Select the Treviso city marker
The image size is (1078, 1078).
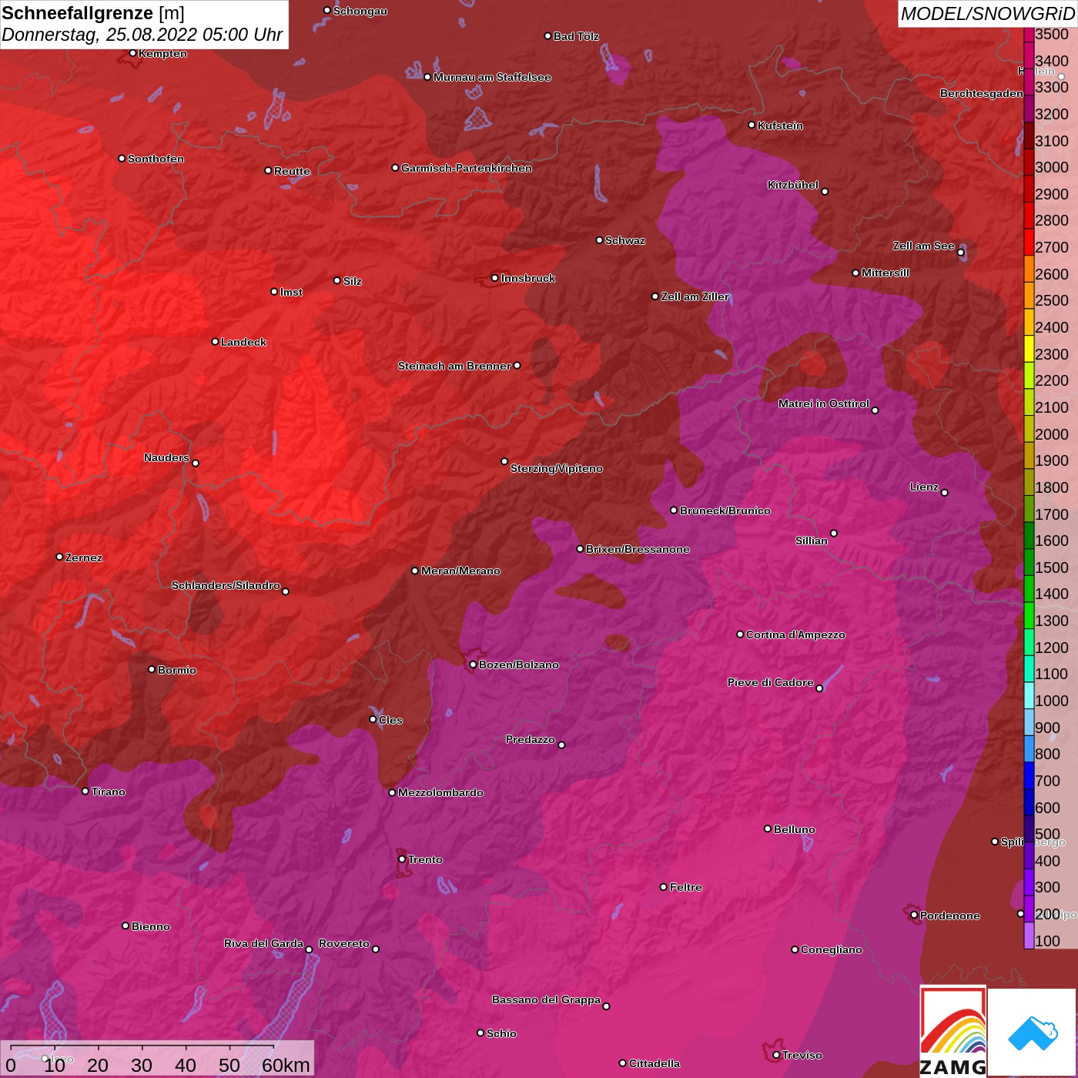point(776,1055)
